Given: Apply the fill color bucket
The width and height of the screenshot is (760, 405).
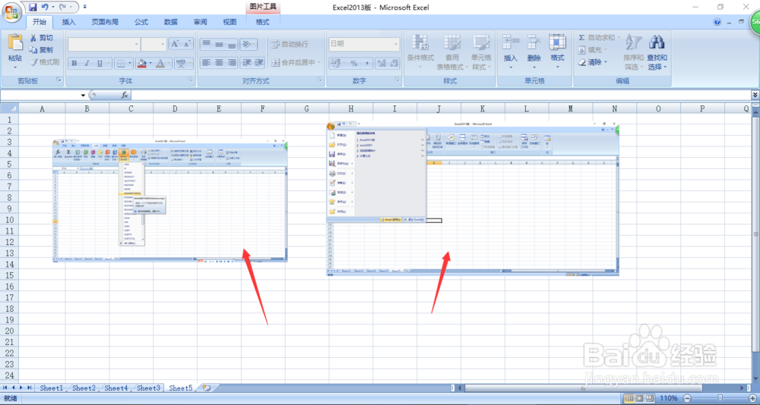Looking at the screenshot, I should (x=141, y=64).
